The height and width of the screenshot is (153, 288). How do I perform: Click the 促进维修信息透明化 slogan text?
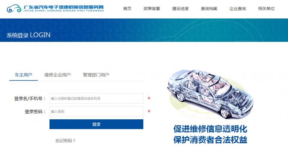tap(210, 129)
